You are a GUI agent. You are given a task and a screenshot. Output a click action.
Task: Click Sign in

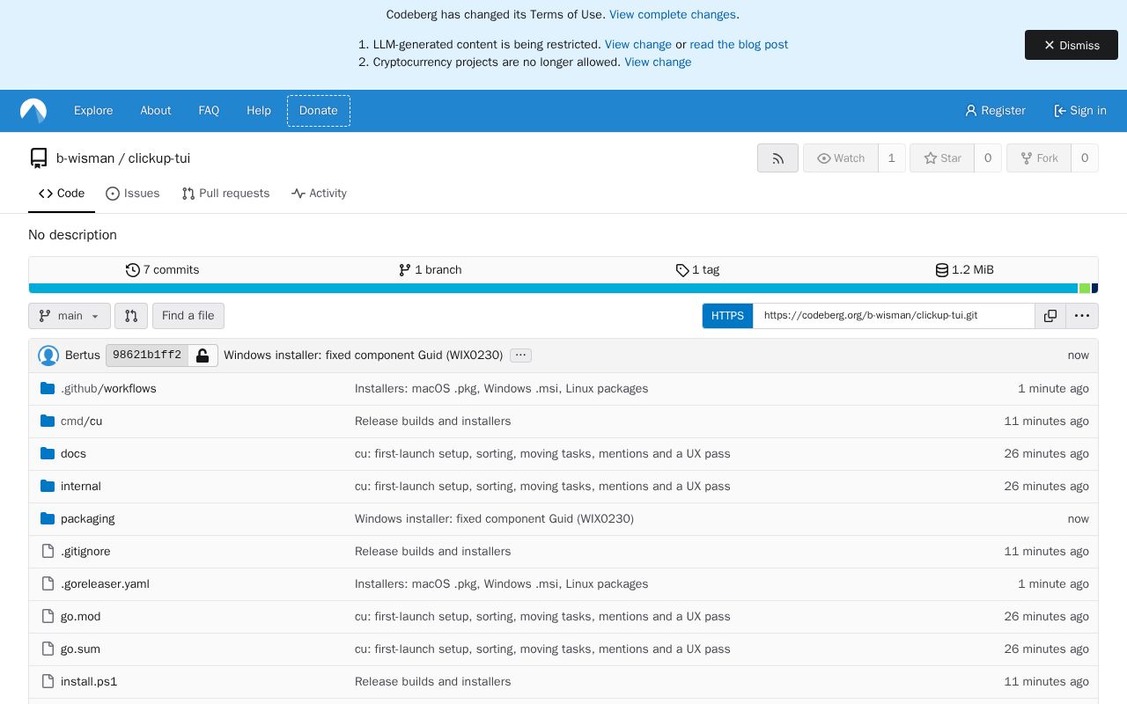tap(1080, 111)
